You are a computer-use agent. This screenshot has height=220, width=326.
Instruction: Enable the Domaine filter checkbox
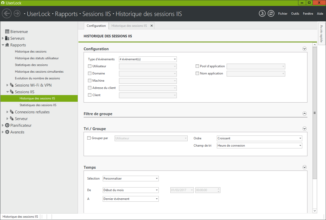point(90,73)
